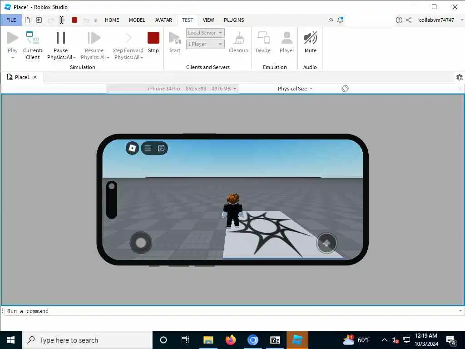The width and height of the screenshot is (465, 349).
Task: Toggle the Mute audio icon
Action: point(311,38)
